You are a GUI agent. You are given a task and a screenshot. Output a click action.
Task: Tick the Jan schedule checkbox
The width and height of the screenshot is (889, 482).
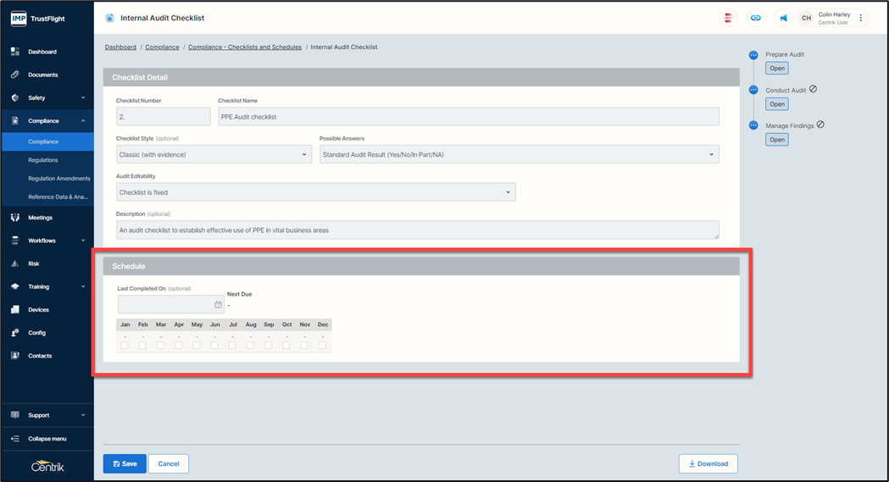tap(125, 345)
